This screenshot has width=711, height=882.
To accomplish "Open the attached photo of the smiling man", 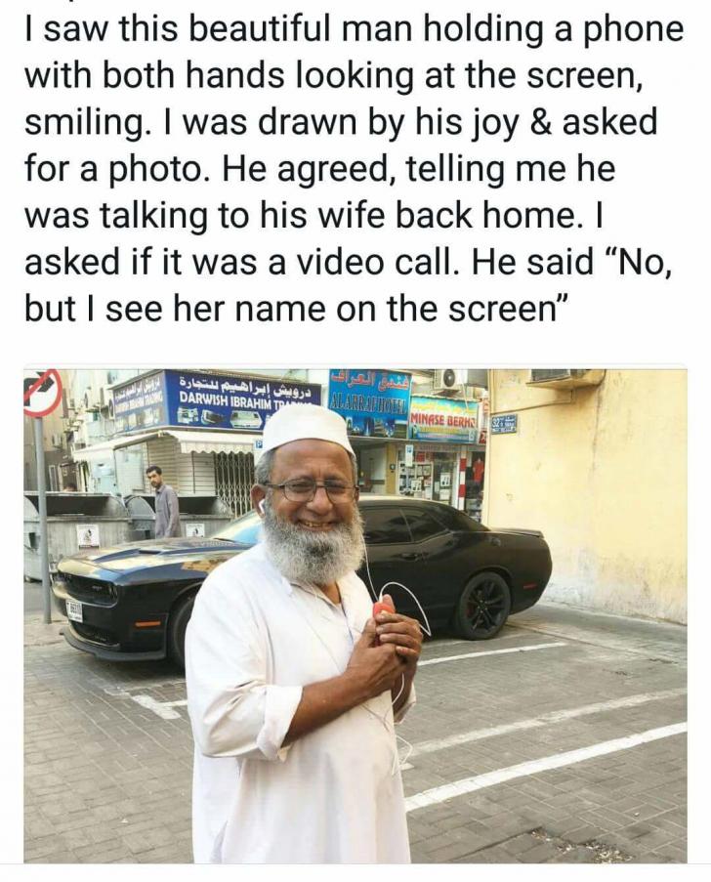I will tap(355, 615).
